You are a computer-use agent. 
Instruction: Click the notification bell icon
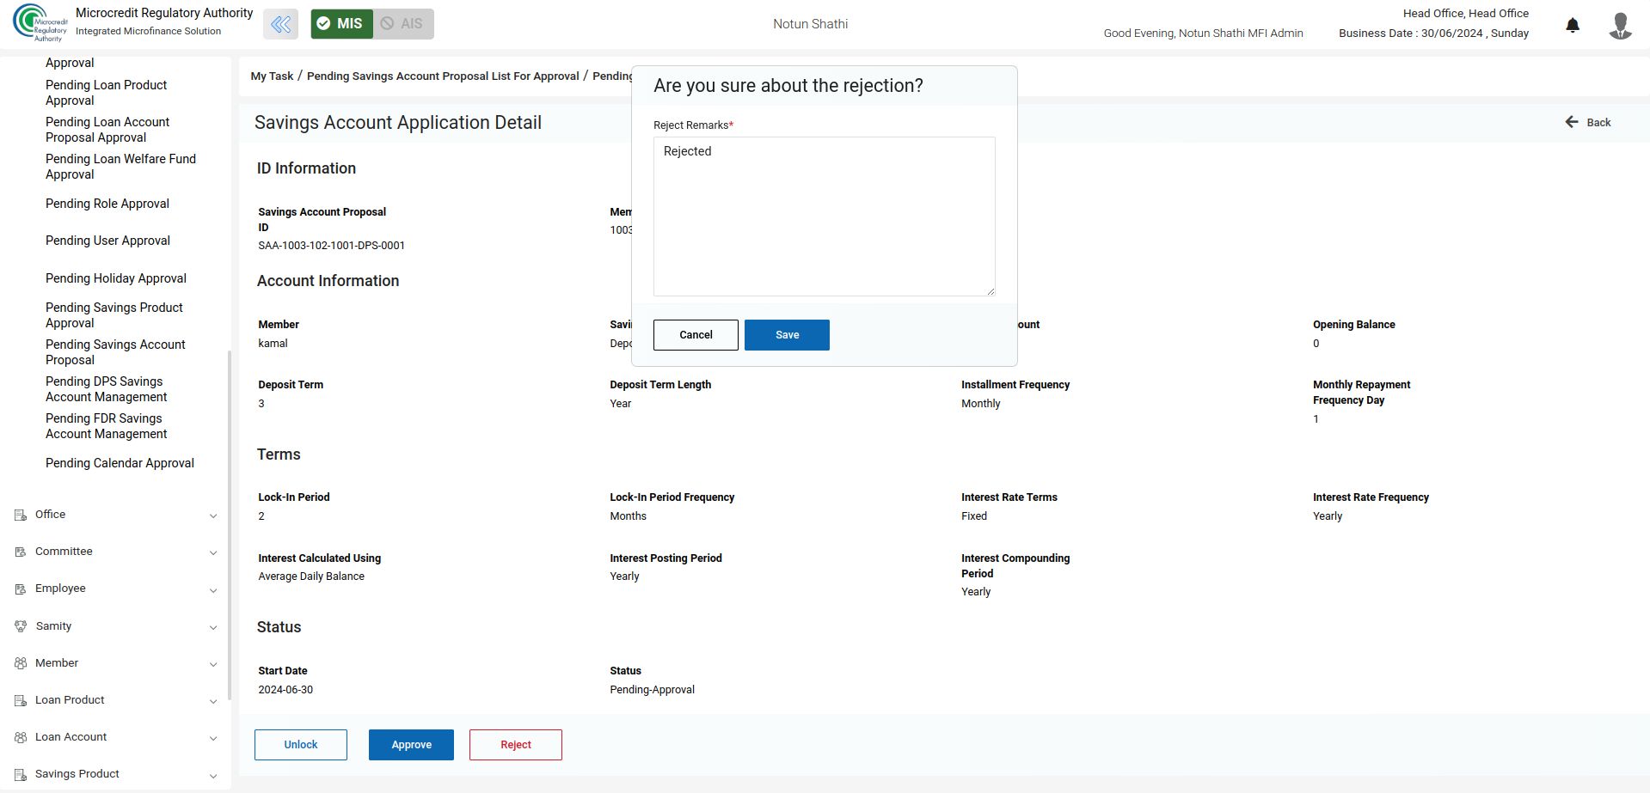pos(1573,25)
